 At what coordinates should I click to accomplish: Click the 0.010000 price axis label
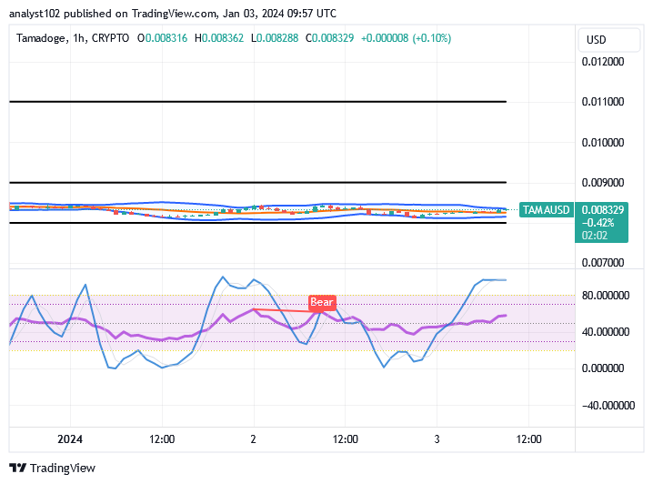(x=603, y=143)
